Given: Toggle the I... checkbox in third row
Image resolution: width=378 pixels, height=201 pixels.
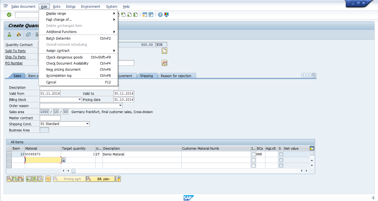Looking at the screenshot, I should tap(253, 166).
